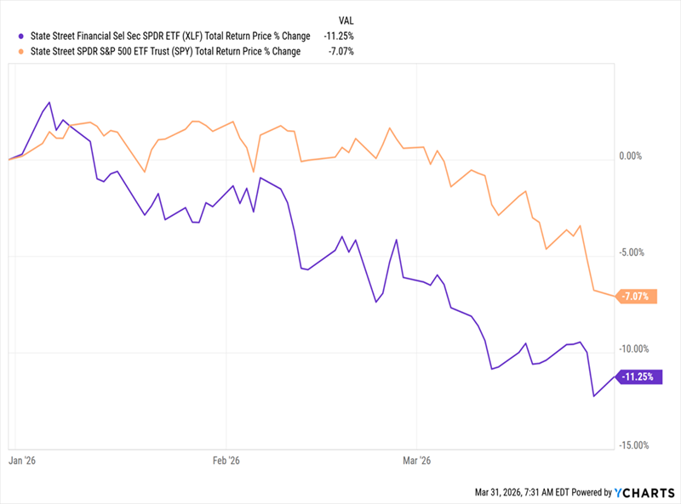Screen dimensions: 681x504
Task: Click the orange SPY legend dot
Action: 22,51
